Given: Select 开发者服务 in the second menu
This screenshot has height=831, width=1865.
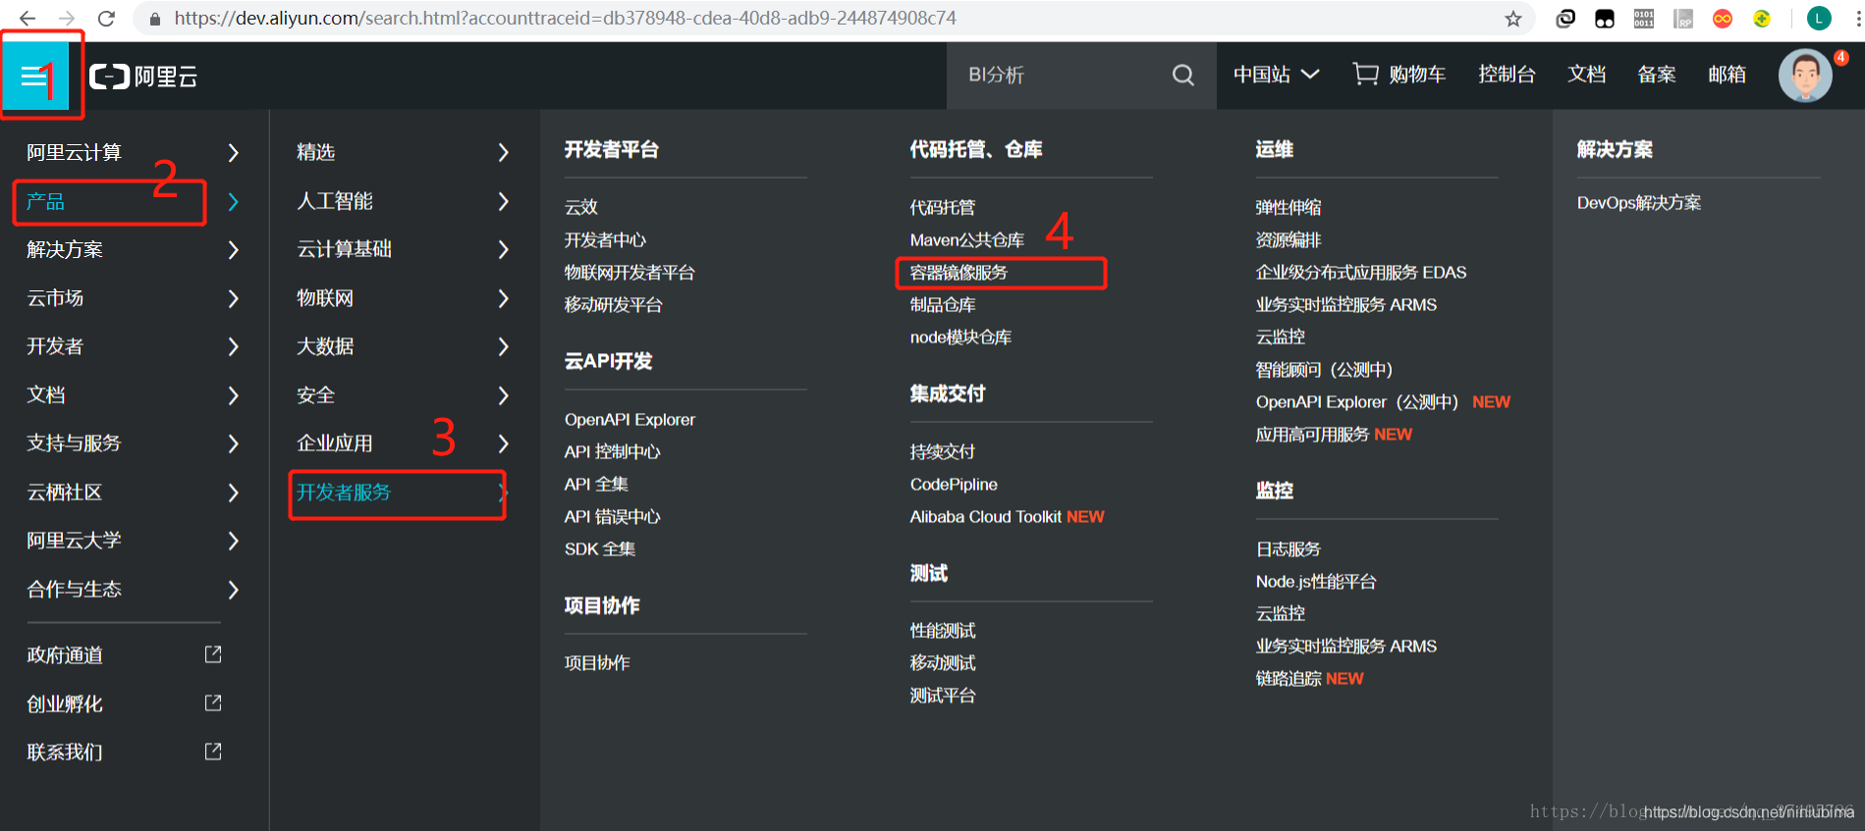Looking at the screenshot, I should pyautogui.click(x=344, y=493).
